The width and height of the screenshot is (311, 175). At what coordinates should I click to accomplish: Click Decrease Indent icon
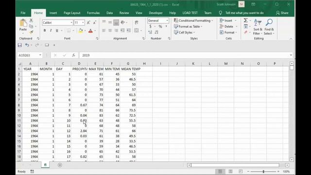[122, 30]
